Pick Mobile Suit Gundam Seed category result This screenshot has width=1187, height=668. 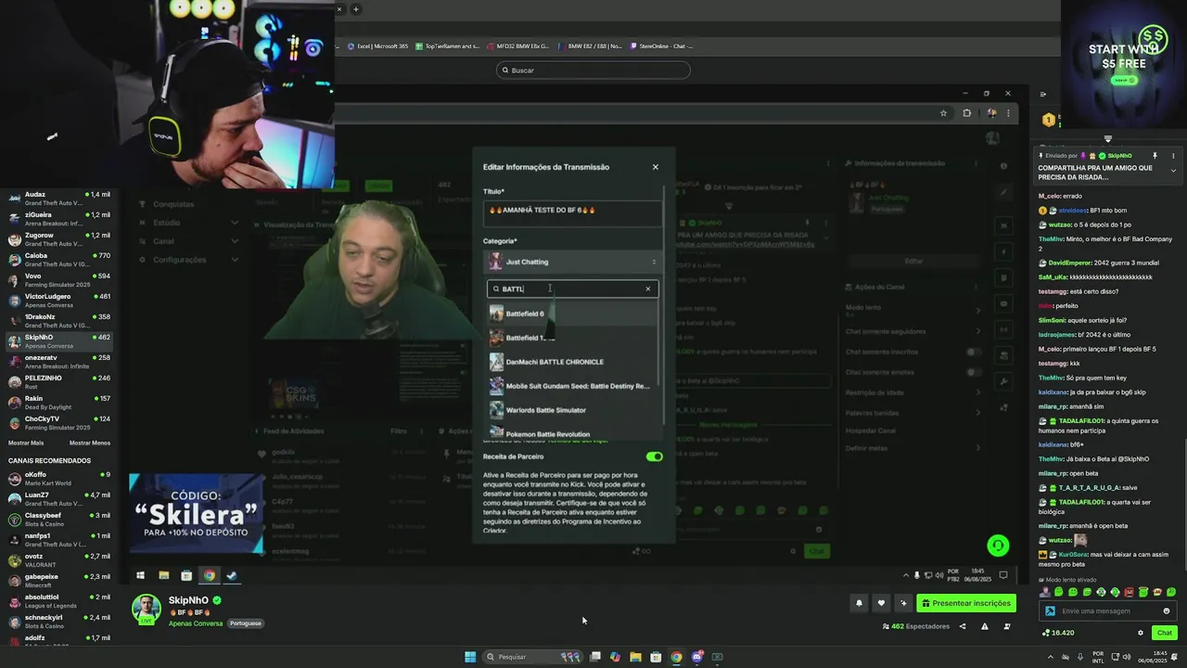click(x=573, y=386)
